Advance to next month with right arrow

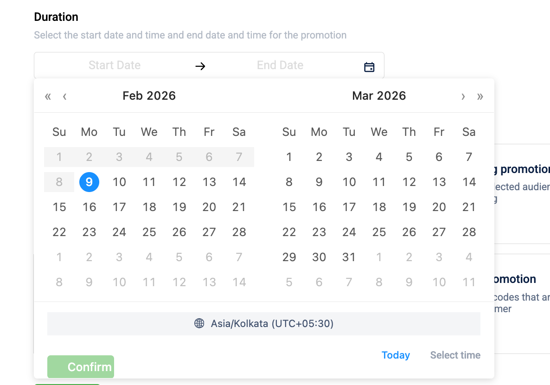[463, 96]
